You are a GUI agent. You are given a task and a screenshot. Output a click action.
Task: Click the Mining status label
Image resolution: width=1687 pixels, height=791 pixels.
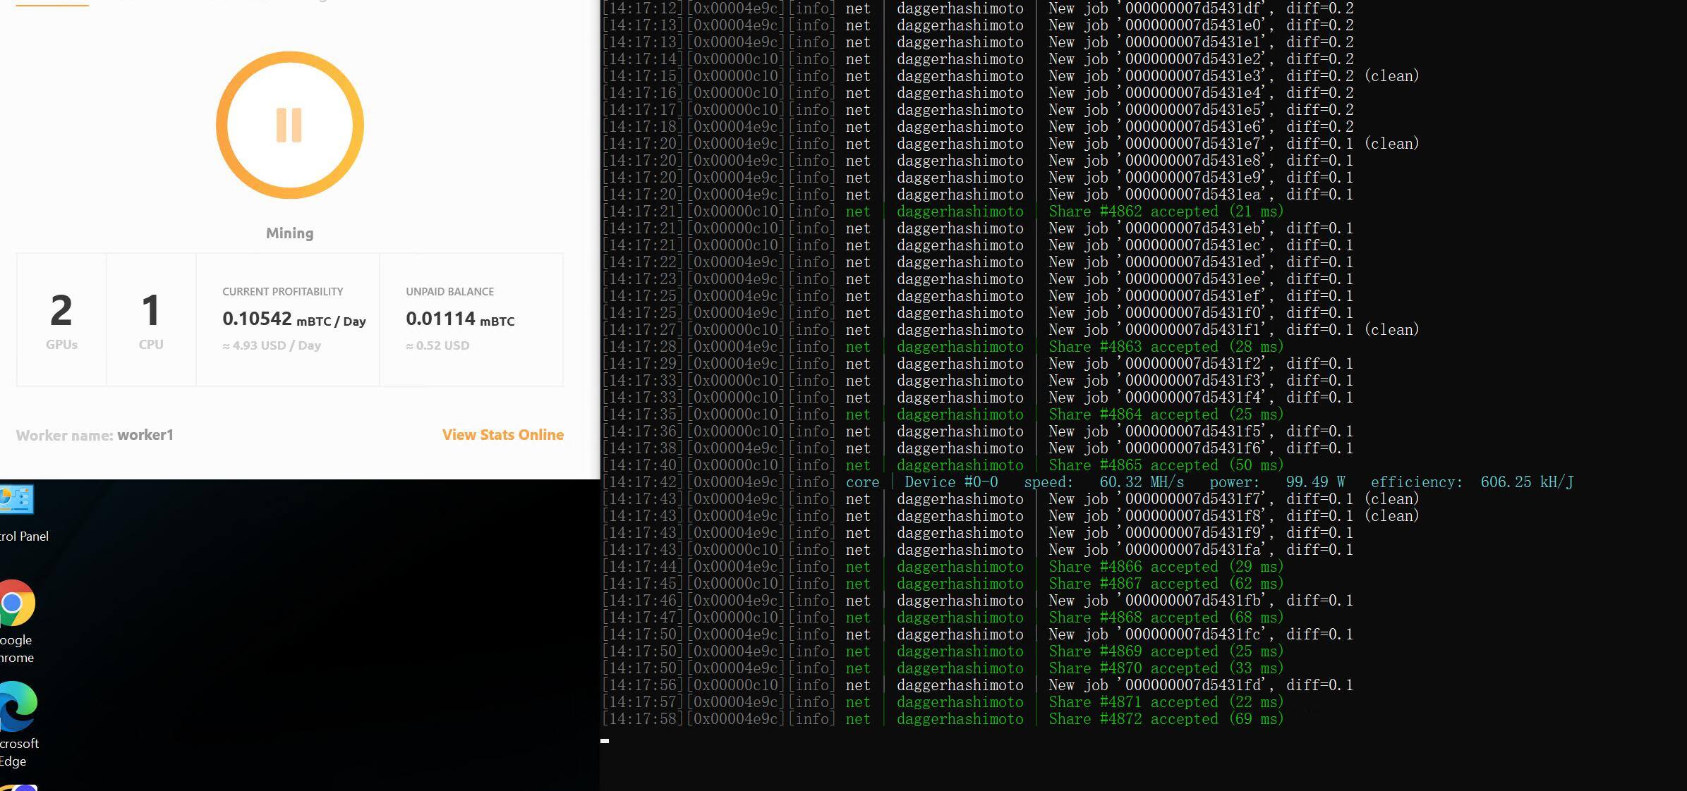pos(289,233)
